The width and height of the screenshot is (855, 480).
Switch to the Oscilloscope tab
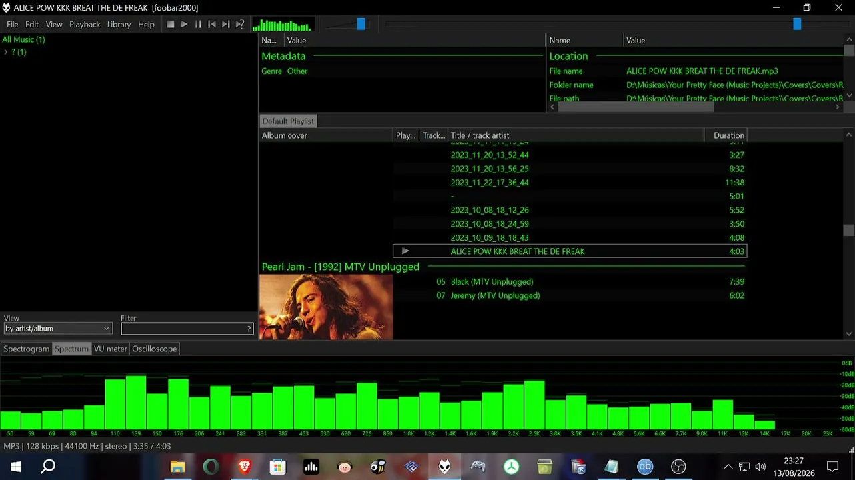point(155,349)
